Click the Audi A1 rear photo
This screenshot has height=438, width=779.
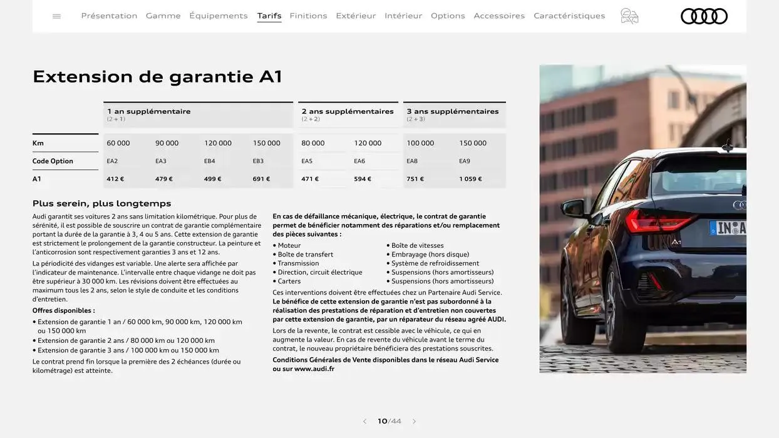coord(642,219)
